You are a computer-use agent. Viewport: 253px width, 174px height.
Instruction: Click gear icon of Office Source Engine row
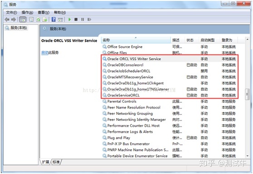click(x=105, y=47)
